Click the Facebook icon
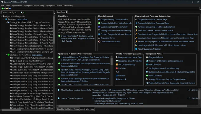201x114 pixels. (x=117, y=79)
